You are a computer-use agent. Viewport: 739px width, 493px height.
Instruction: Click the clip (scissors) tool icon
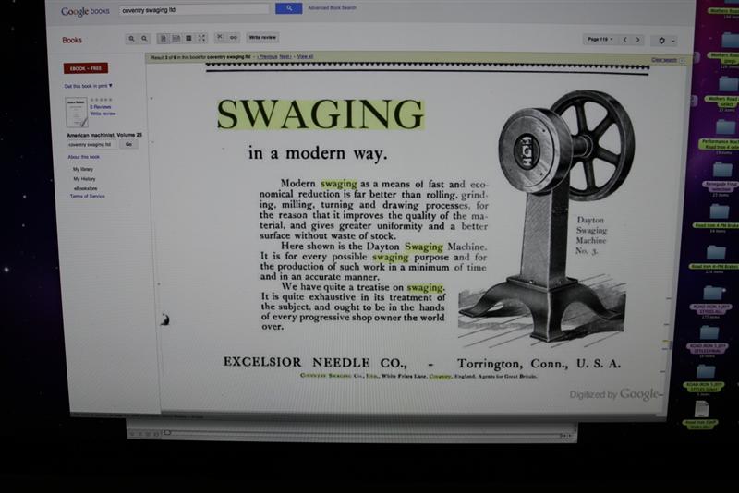(x=220, y=37)
